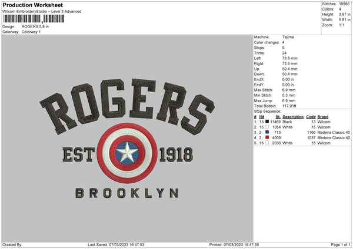Click the "Created By:" footer label

(12, 245)
